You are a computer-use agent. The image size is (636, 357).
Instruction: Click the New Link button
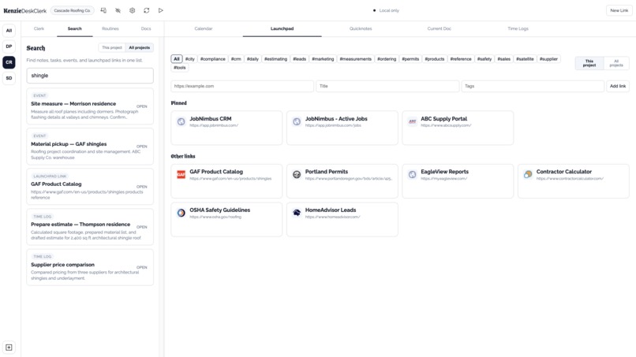[619, 10]
